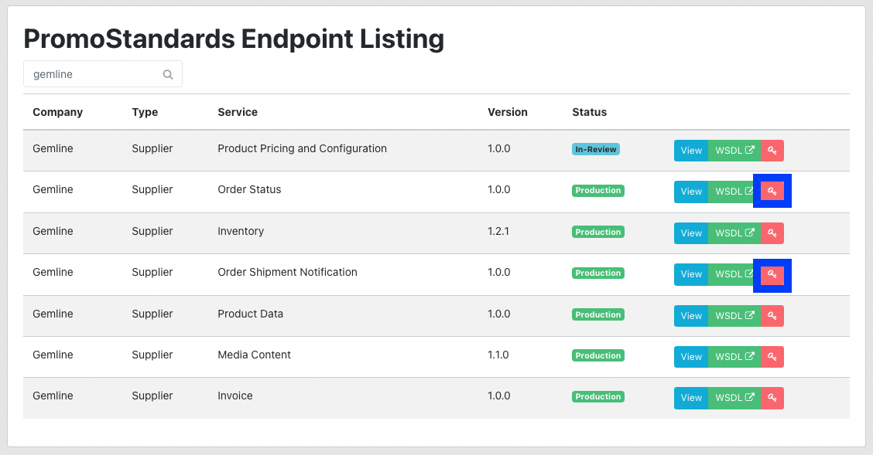This screenshot has height=455, width=873.
Task: View the Product Pricing and Configuration endpoint
Action: [691, 151]
